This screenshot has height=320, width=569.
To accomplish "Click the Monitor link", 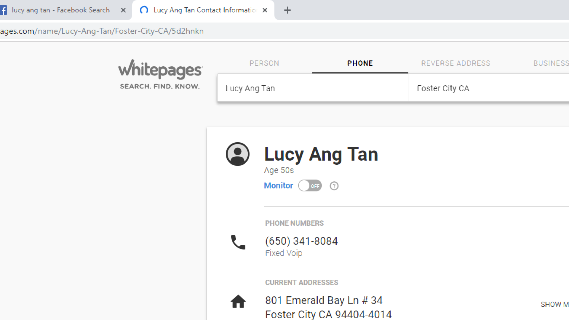I will point(278,185).
